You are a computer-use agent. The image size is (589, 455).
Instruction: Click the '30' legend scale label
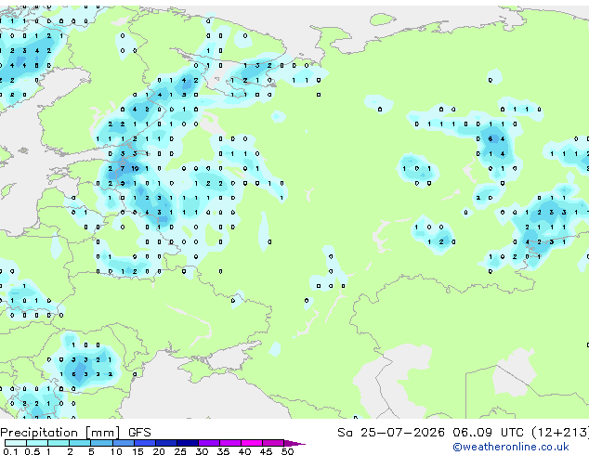(203, 451)
